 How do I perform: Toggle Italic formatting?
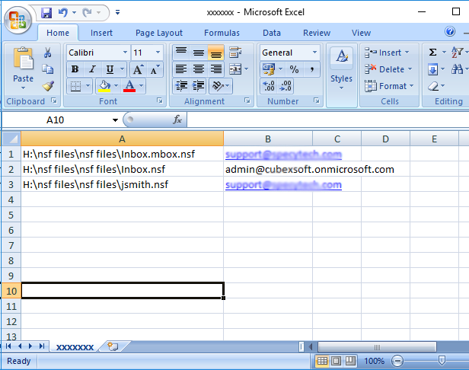(92, 69)
